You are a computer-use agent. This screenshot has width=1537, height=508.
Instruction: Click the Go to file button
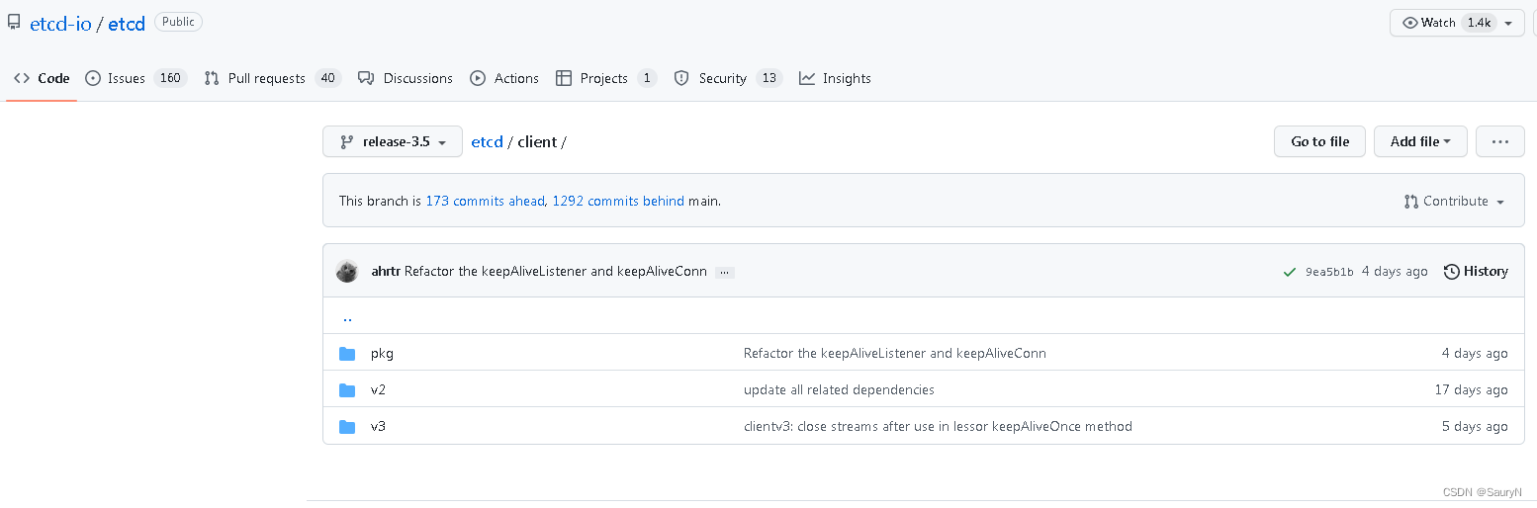point(1319,141)
